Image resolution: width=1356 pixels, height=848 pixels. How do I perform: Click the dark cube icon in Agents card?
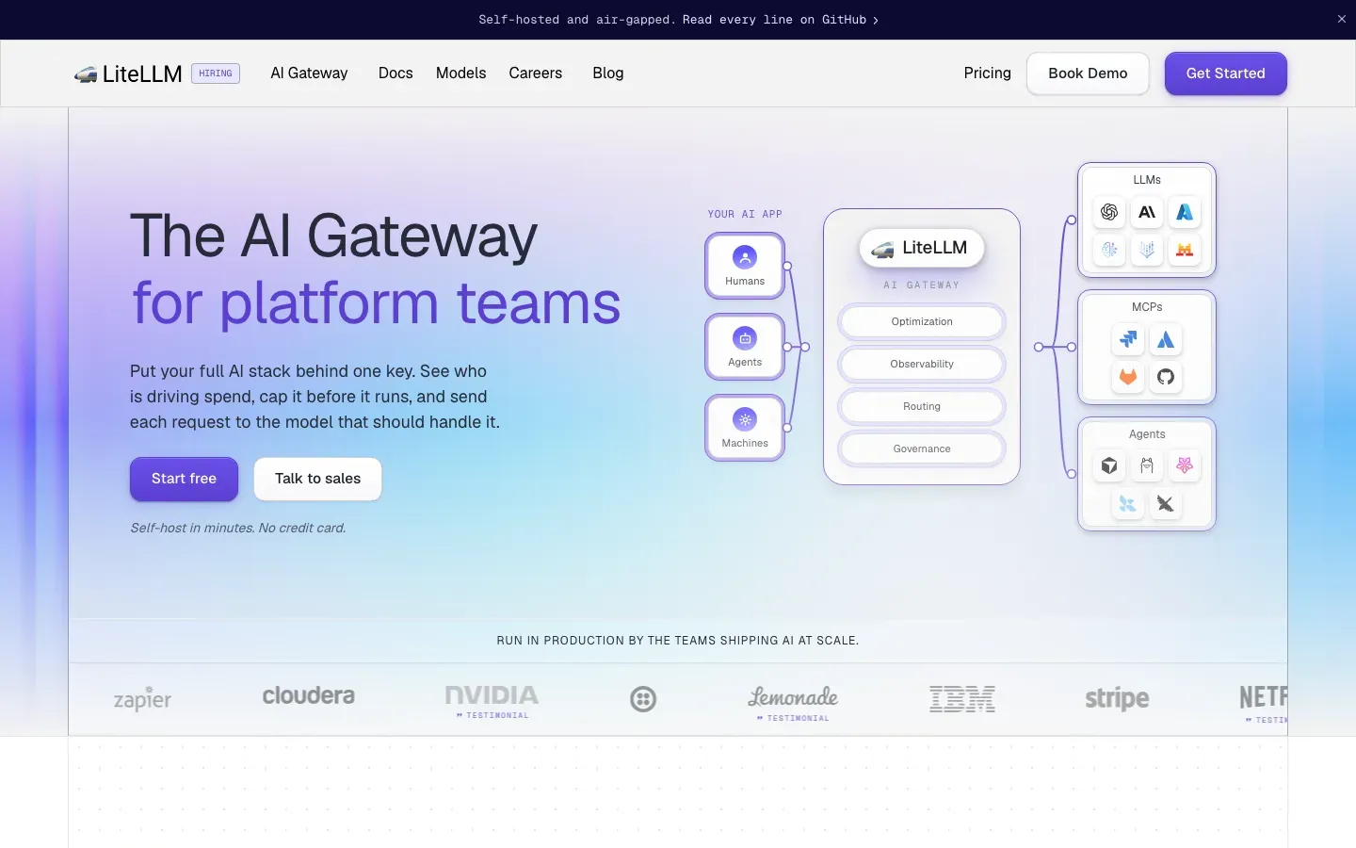(x=1109, y=465)
